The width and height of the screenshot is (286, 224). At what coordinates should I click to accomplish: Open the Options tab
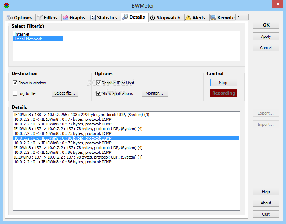[20, 18]
